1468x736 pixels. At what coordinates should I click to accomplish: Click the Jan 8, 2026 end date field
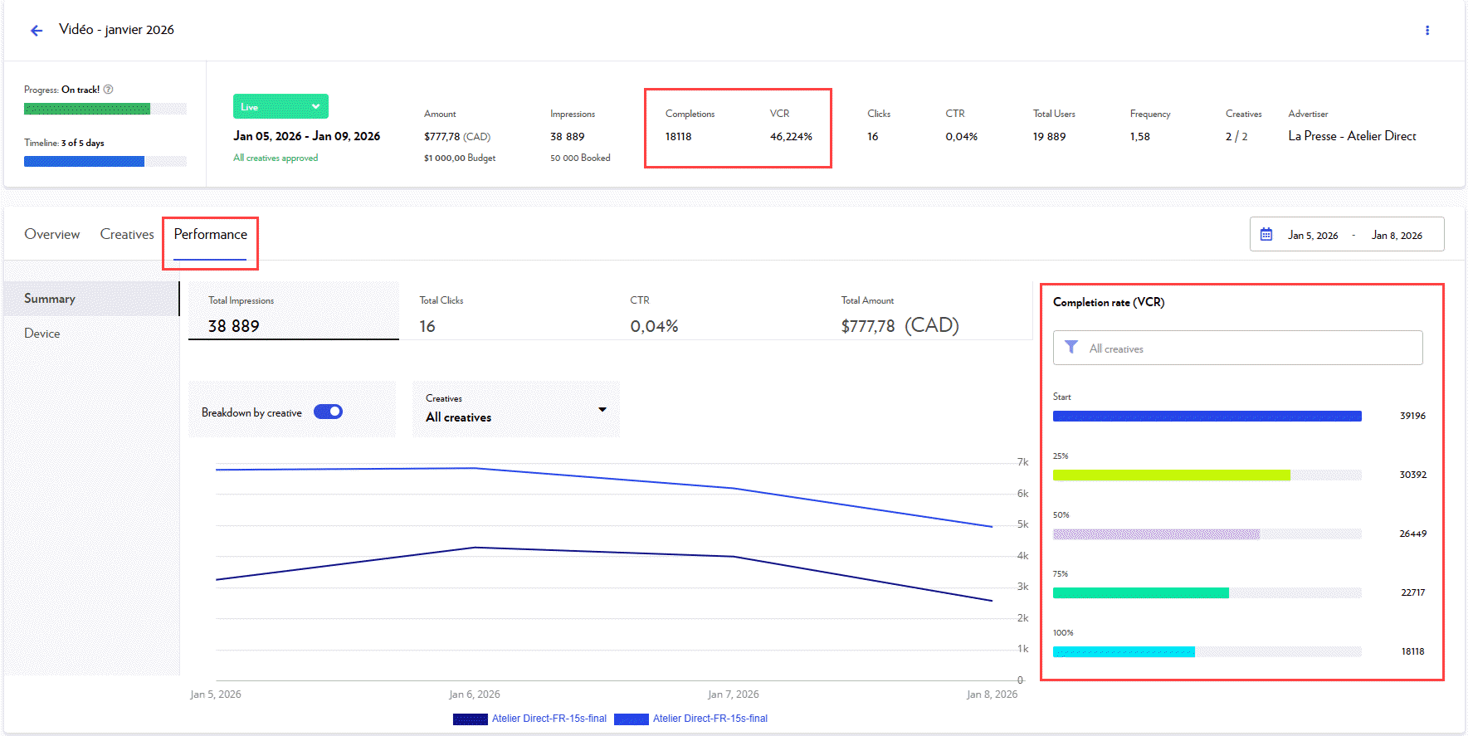tap(1397, 236)
